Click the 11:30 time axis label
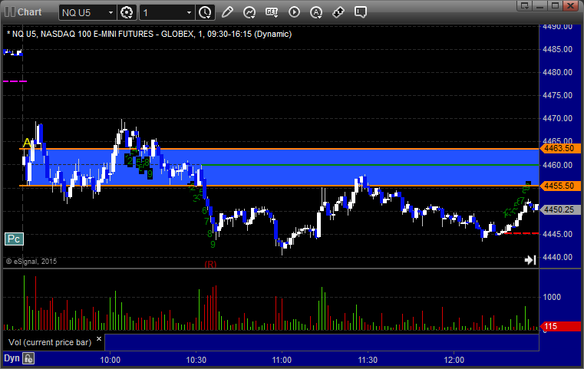Screen dimensions: 584x369 pos(368,360)
